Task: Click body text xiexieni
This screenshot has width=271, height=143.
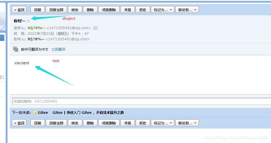Action: click(x=22, y=63)
